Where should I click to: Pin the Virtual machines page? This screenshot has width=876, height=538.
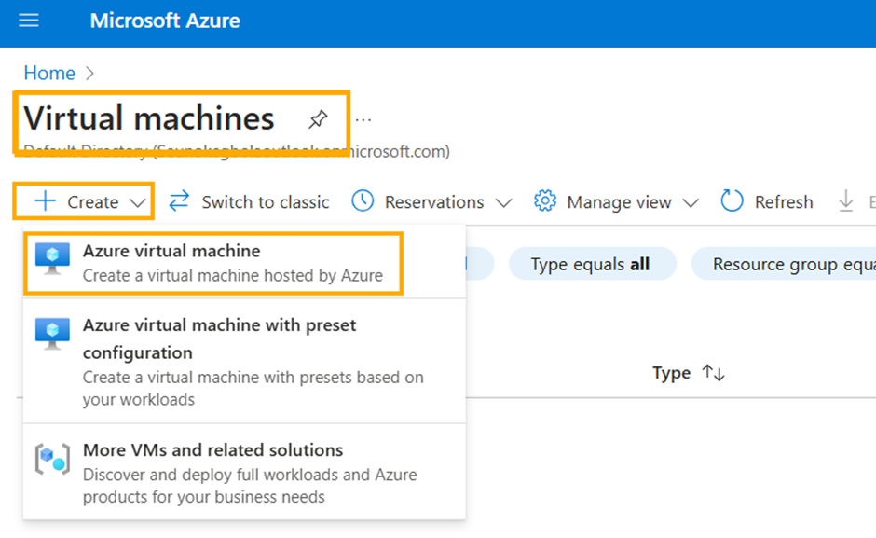tap(319, 119)
